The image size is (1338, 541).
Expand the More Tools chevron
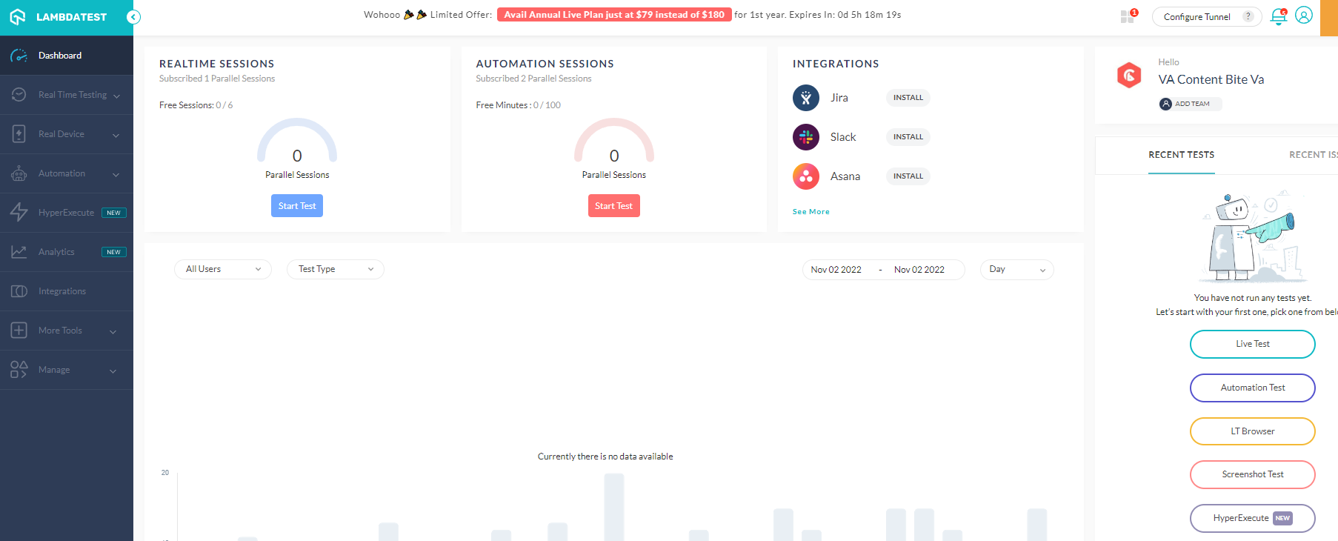tap(113, 331)
